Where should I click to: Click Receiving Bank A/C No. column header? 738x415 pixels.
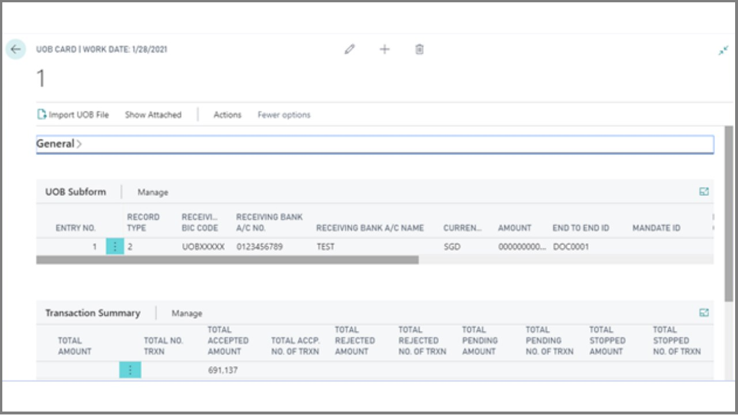click(x=269, y=222)
